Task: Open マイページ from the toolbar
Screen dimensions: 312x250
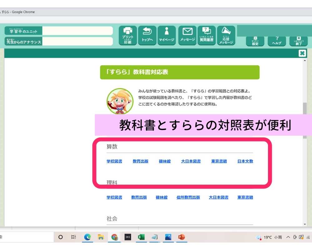Action: point(167,36)
